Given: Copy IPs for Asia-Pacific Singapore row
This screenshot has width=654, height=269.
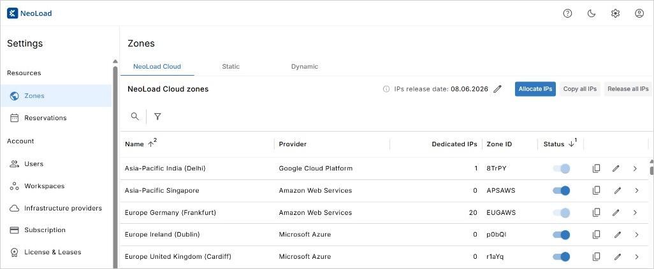Looking at the screenshot, I should (x=597, y=190).
